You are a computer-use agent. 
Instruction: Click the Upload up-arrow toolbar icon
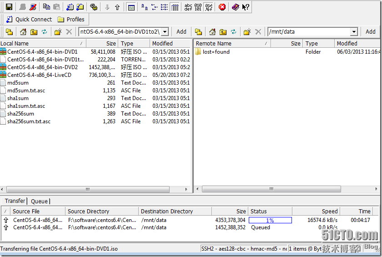click(117, 7)
